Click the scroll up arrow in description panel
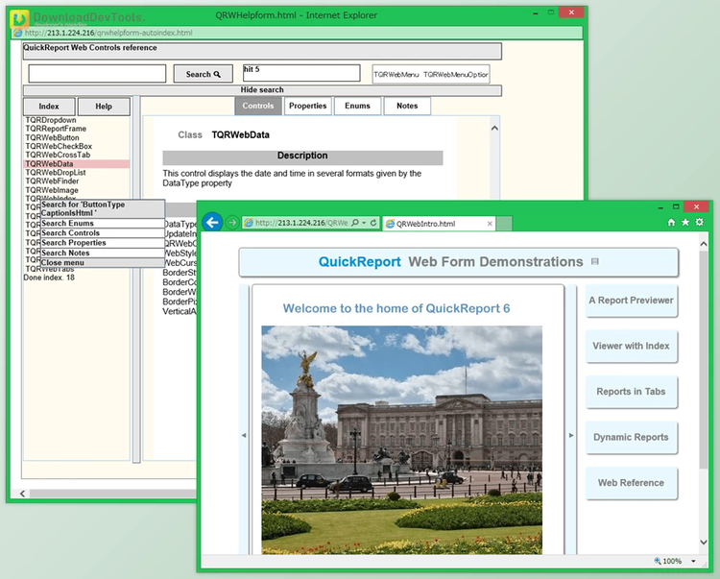The image size is (720, 579). tap(494, 128)
